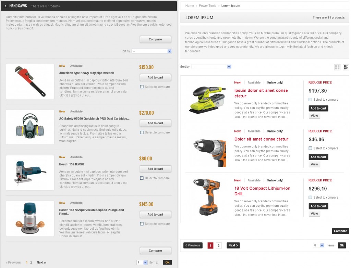The width and height of the screenshot is (351, 268).
Task: Open the Bosch jigsaw product image
Action: pos(30,173)
